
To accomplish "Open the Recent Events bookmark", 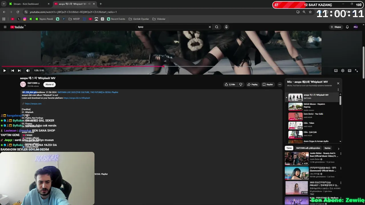I will point(116,19).
